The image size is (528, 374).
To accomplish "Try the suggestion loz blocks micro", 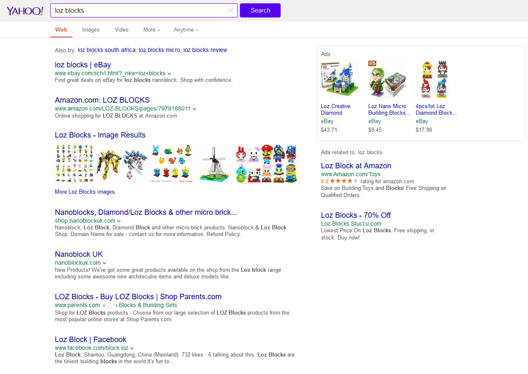I will [x=159, y=50].
